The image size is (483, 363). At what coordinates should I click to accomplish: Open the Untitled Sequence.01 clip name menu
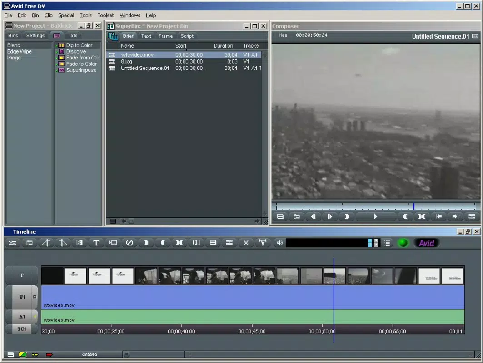440,37
